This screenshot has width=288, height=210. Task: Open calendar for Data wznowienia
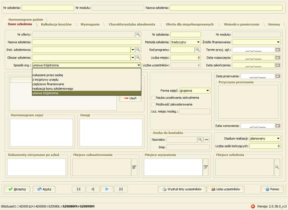pos(278,126)
